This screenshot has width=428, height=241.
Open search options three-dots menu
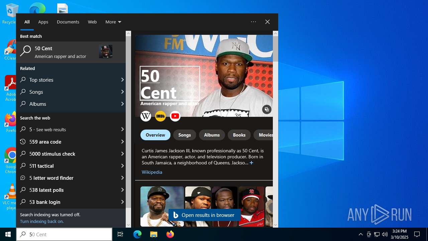click(x=253, y=22)
